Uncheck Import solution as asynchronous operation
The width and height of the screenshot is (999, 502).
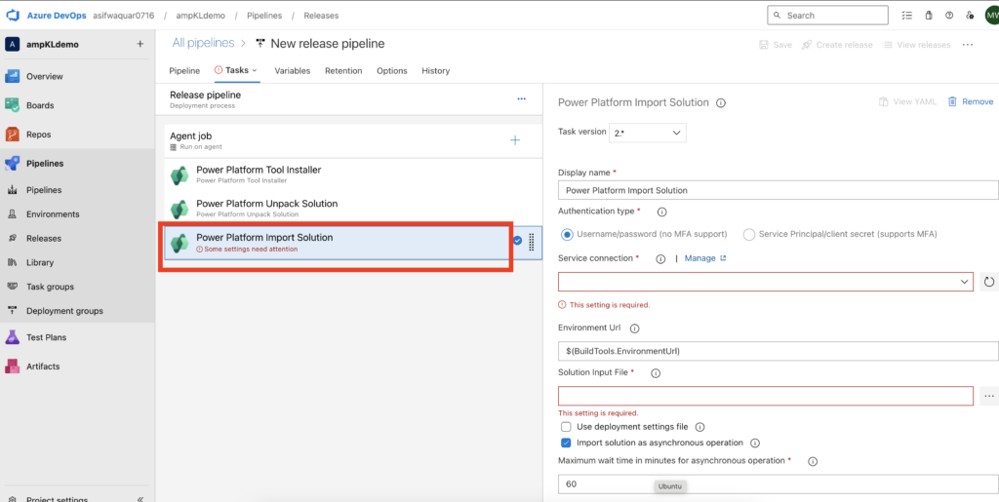coord(566,443)
